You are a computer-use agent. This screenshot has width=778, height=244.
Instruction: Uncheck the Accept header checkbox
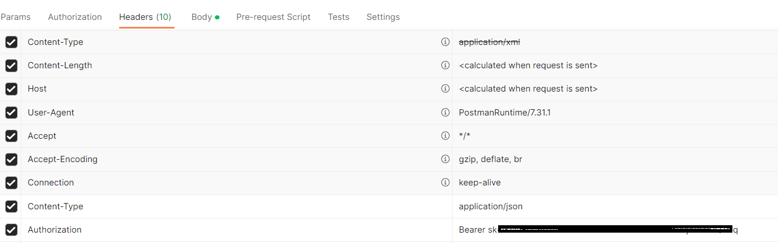11,136
